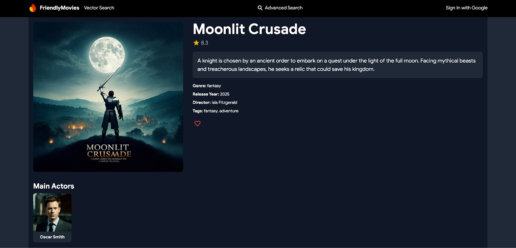Open the Advanced Search text link
This screenshot has height=248, width=516.
[x=283, y=8]
